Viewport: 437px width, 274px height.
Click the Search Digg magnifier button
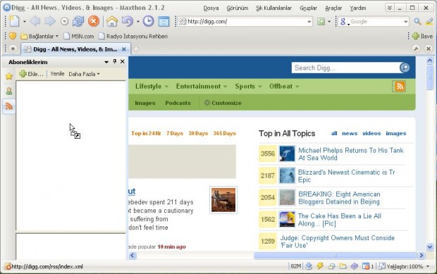405,68
